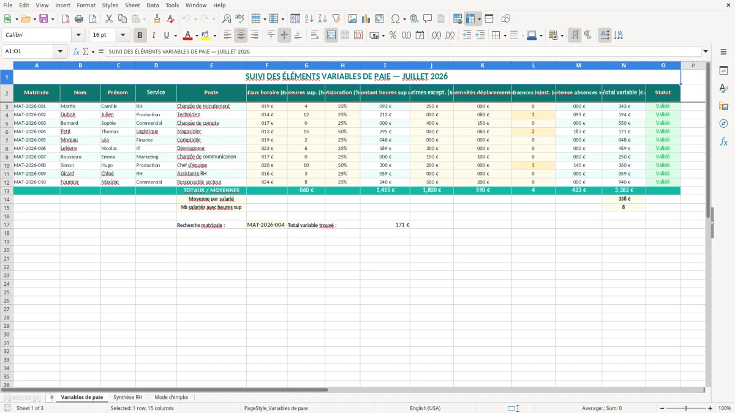Open the Save dropdown arrow

[53, 19]
